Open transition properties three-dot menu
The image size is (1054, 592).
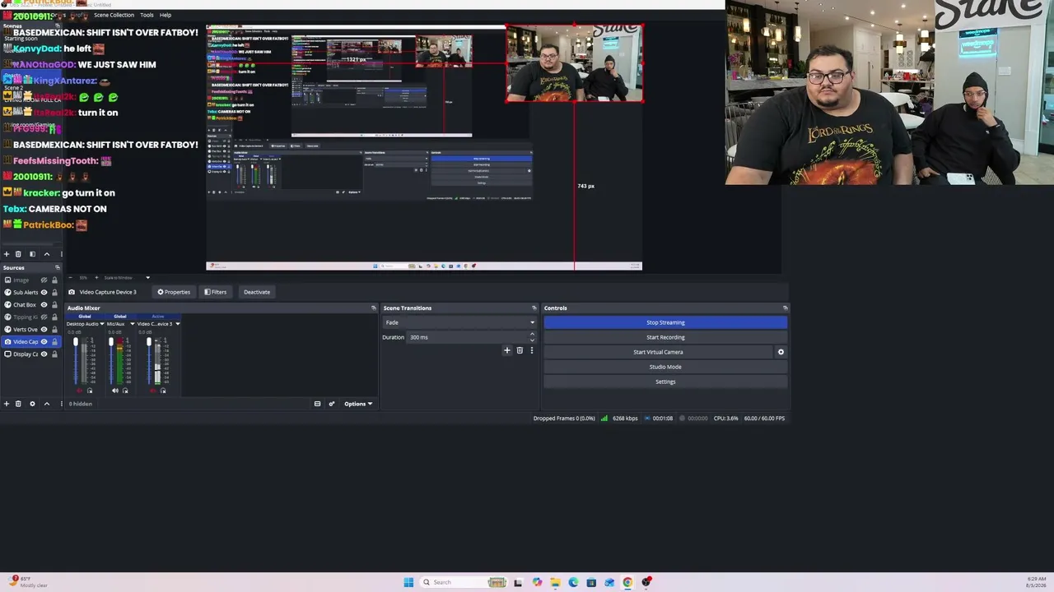point(531,351)
